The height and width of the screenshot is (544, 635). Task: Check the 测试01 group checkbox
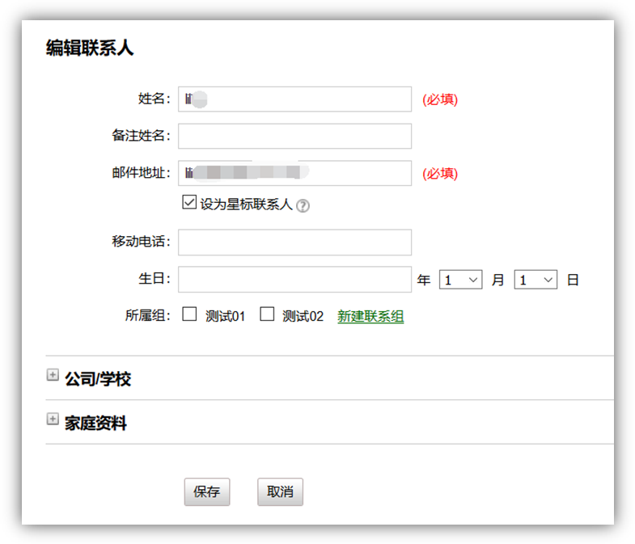[189, 314]
